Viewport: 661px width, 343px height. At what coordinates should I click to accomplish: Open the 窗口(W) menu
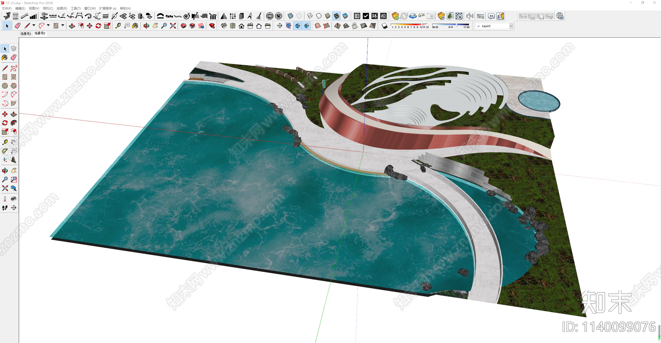click(x=90, y=8)
